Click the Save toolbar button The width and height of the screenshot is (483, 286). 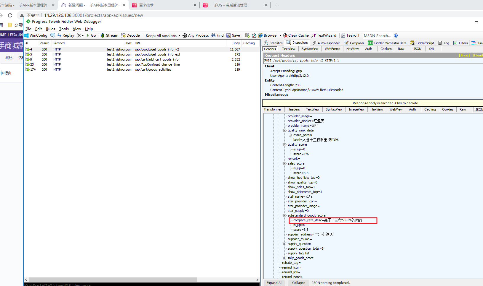tap(233, 35)
